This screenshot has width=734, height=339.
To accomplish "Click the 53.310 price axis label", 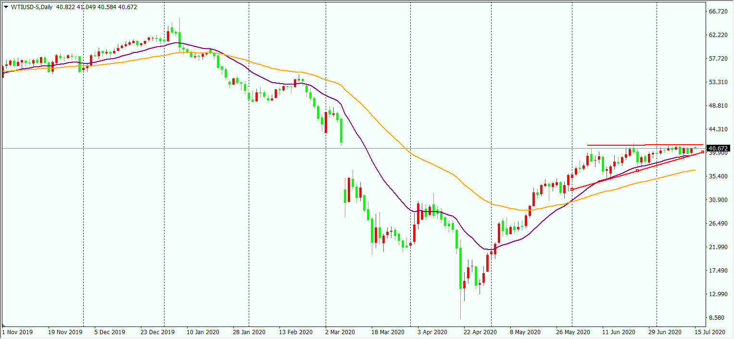I will pos(718,82).
